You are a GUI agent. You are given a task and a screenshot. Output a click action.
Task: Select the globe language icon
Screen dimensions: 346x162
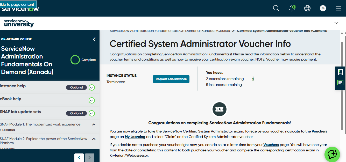pos(307,8)
